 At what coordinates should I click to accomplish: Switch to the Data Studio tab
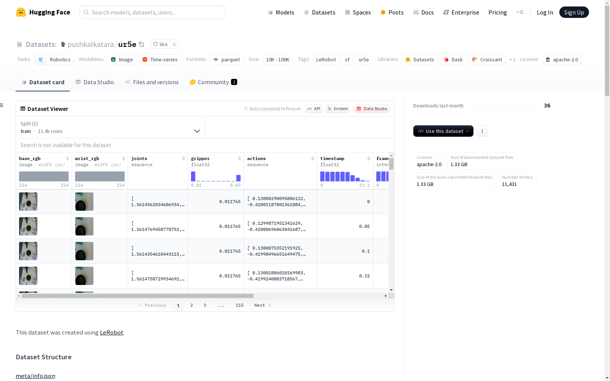click(95, 82)
